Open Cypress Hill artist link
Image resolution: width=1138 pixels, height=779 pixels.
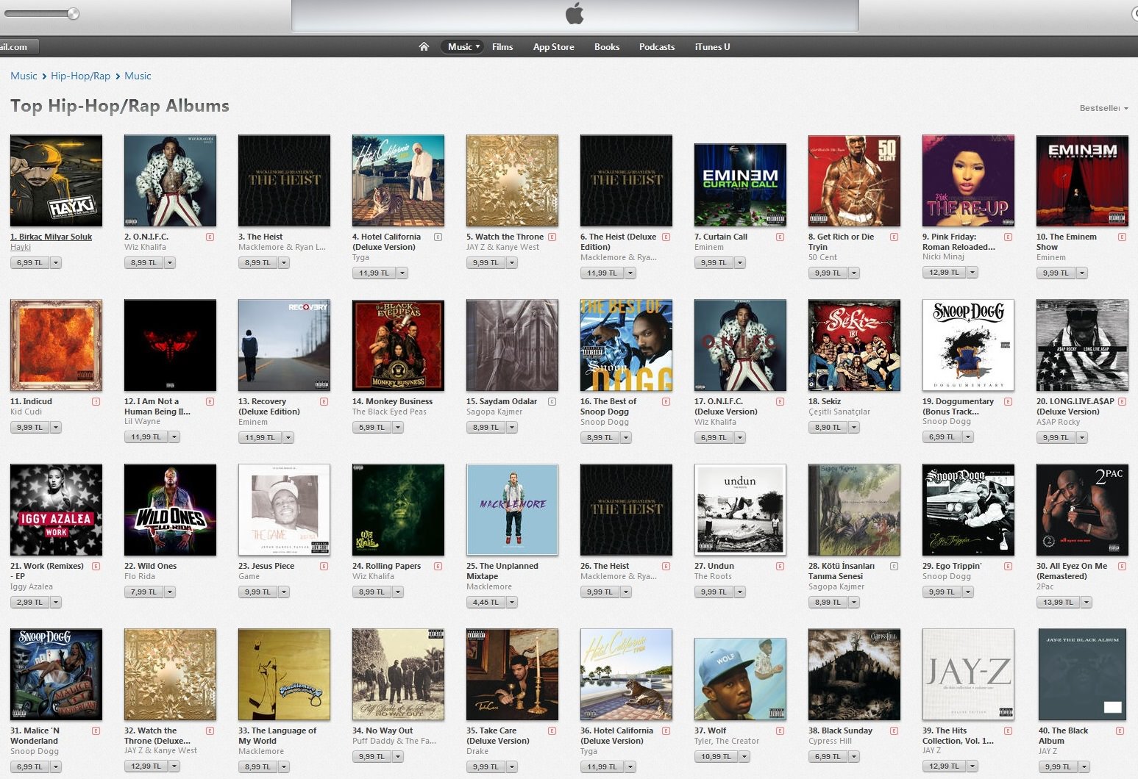point(830,741)
